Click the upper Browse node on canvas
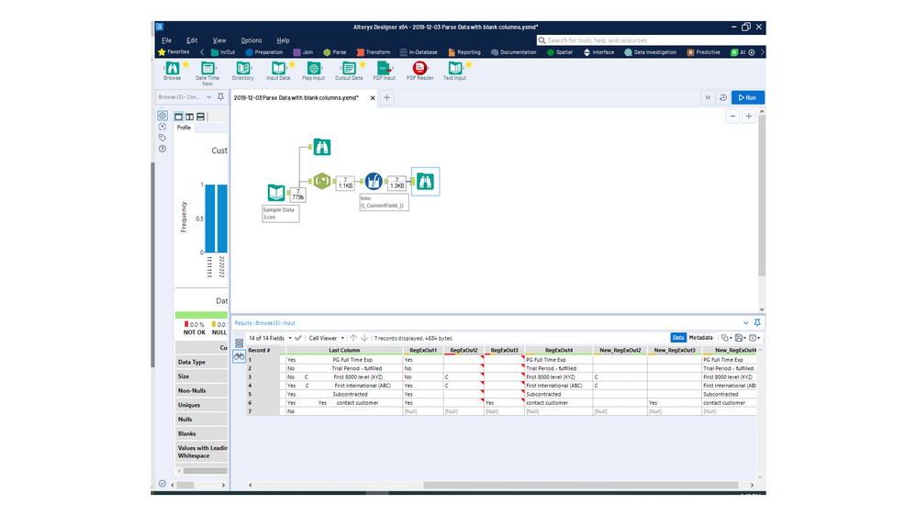Viewport: 917px width, 516px height. click(x=321, y=147)
